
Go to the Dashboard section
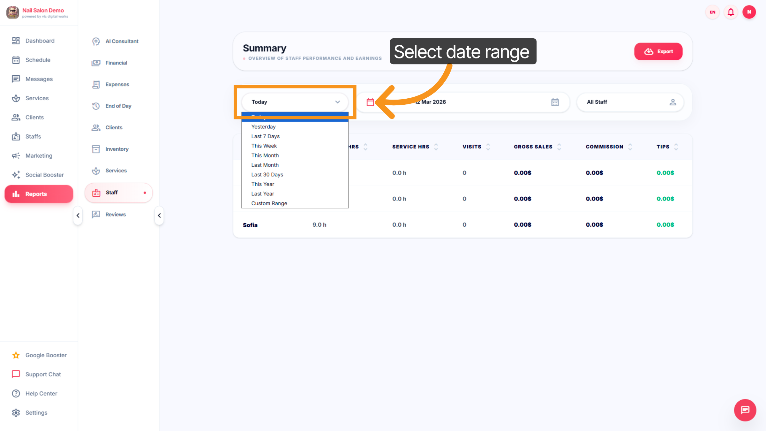(x=40, y=41)
